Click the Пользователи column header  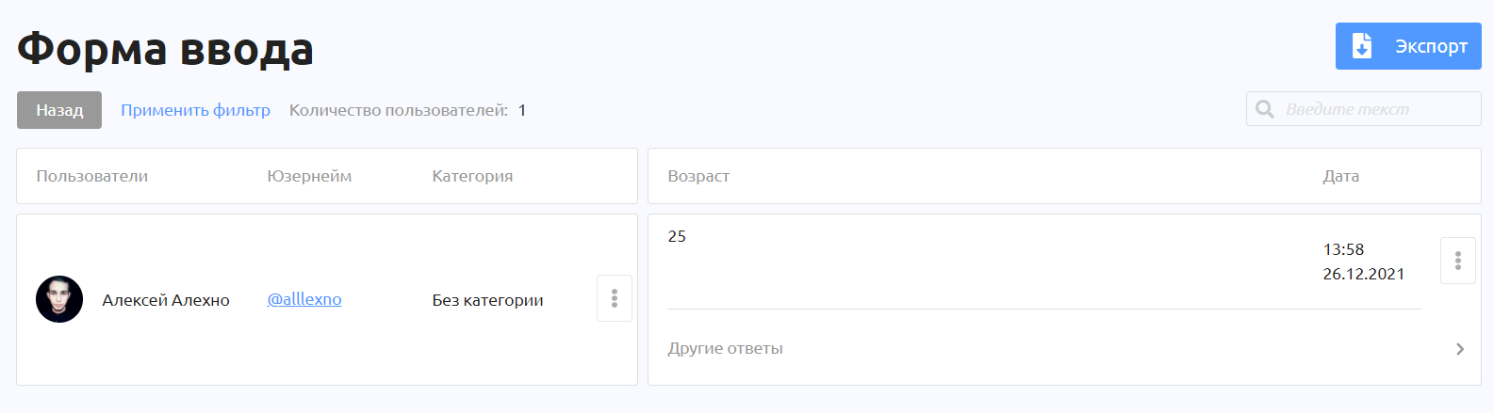(x=92, y=176)
